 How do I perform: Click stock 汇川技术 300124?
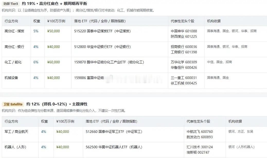click(200, 147)
